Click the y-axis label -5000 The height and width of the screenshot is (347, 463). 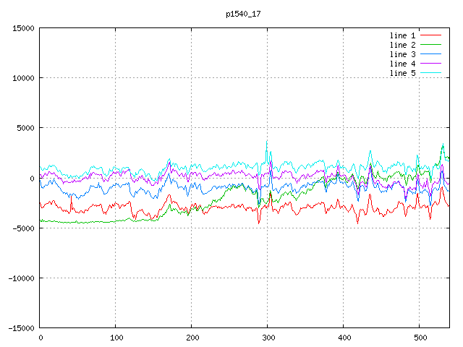coord(23,228)
